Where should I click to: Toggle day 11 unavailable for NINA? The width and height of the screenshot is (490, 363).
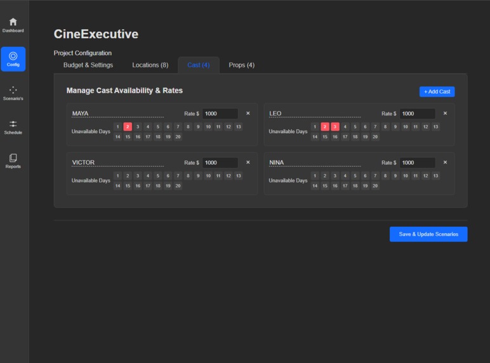(415, 175)
